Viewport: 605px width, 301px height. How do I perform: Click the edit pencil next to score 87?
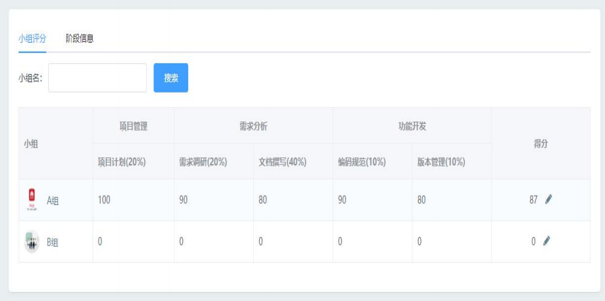pyautogui.click(x=548, y=199)
